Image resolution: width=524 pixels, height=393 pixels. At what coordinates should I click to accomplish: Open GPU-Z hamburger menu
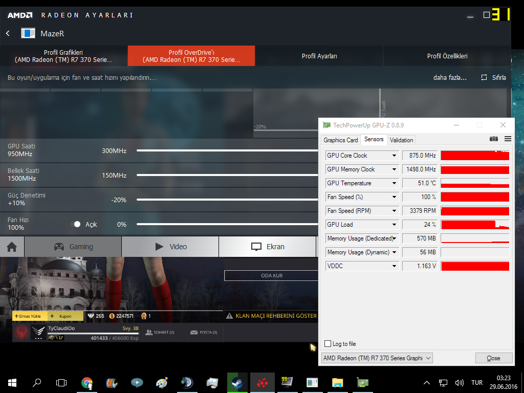click(508, 139)
